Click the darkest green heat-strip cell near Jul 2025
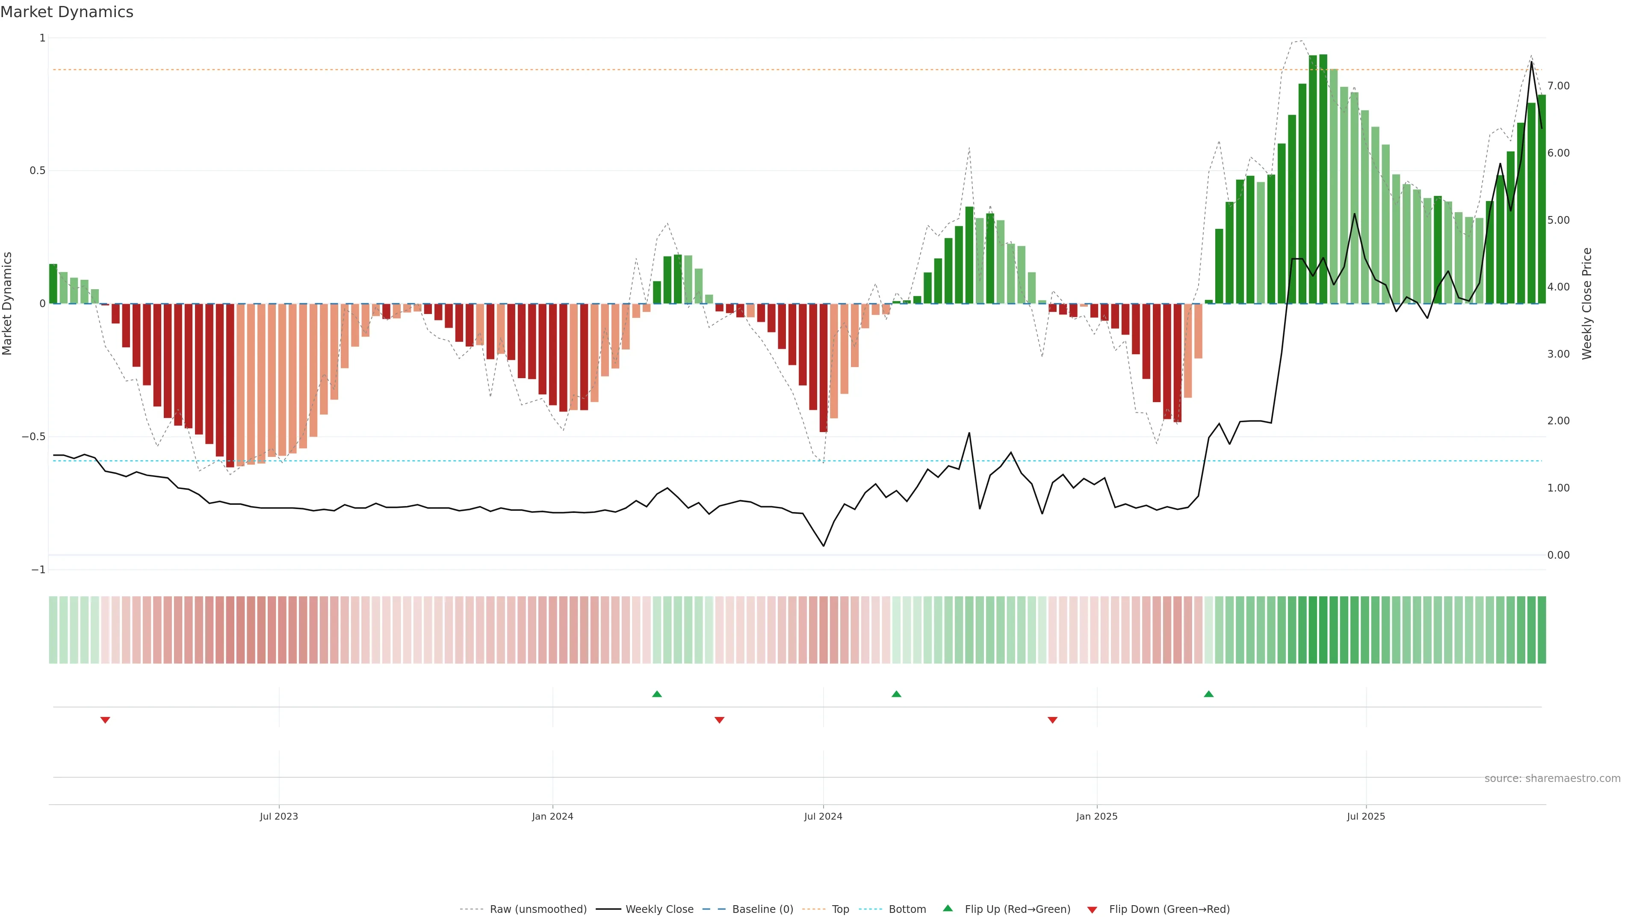Screen dimensions: 1642x924 1323,629
